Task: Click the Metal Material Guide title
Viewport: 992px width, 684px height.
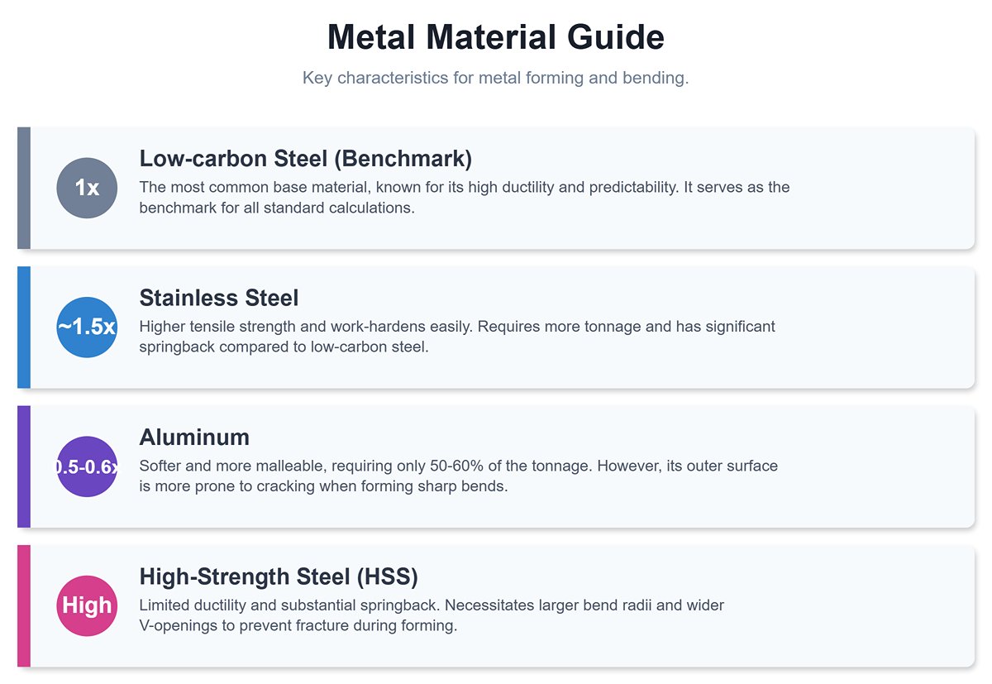Action: (495, 38)
